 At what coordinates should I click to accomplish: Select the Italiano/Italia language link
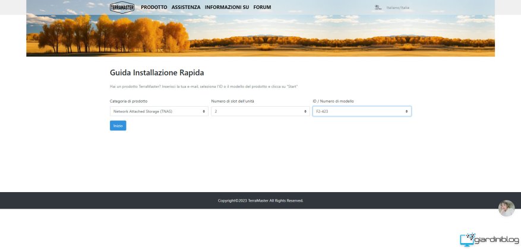click(x=398, y=8)
